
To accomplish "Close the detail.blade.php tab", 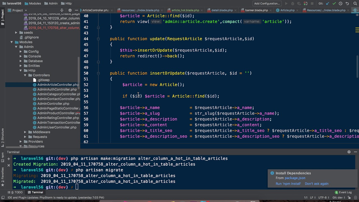I will (x=236, y=10).
